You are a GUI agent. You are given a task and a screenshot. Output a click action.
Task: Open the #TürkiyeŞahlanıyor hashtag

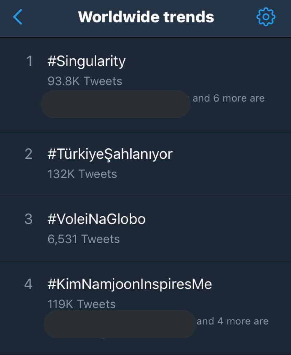click(110, 154)
